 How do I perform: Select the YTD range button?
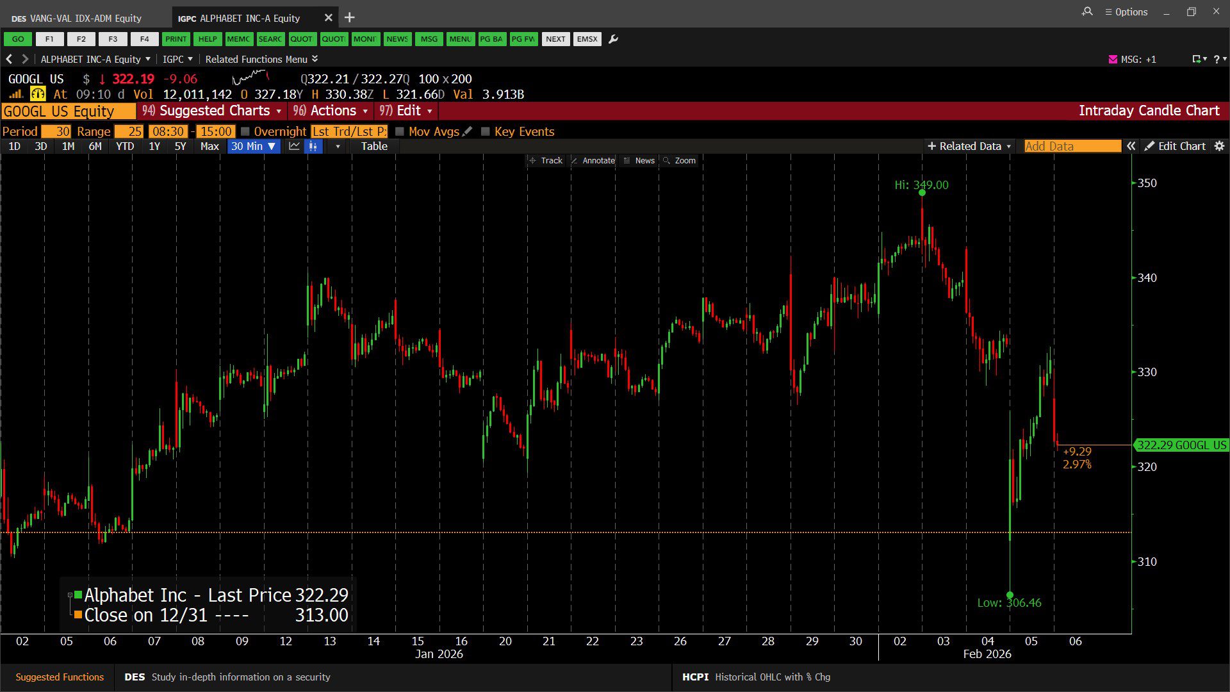tap(125, 146)
